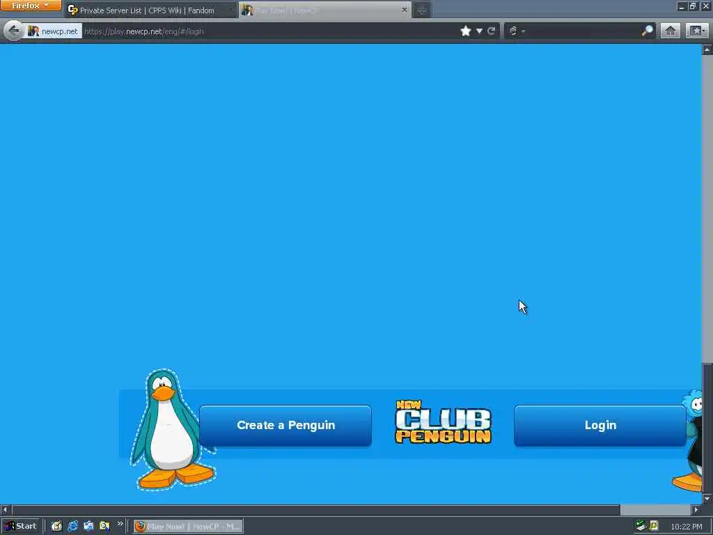713x535 pixels.
Task: Run search with the magnifier icon
Action: click(x=647, y=31)
